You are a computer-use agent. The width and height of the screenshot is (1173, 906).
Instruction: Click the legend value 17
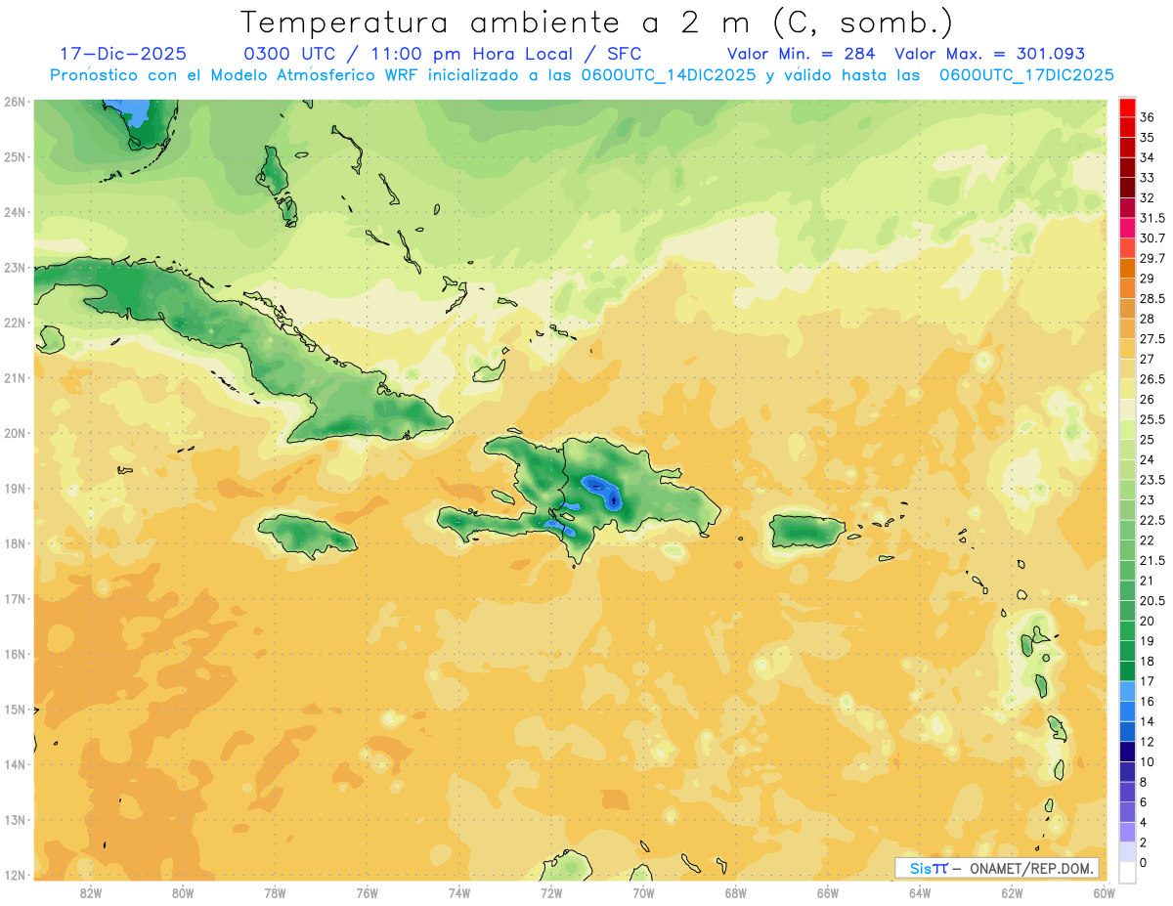coord(1147,681)
